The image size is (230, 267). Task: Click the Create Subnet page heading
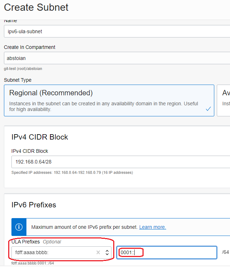[36, 7]
